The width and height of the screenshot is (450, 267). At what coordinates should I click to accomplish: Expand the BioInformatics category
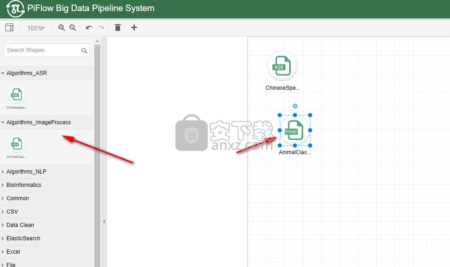(x=47, y=185)
